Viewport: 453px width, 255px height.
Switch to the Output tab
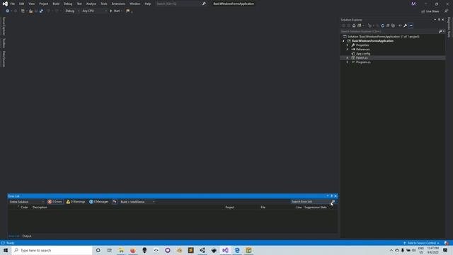(x=27, y=236)
